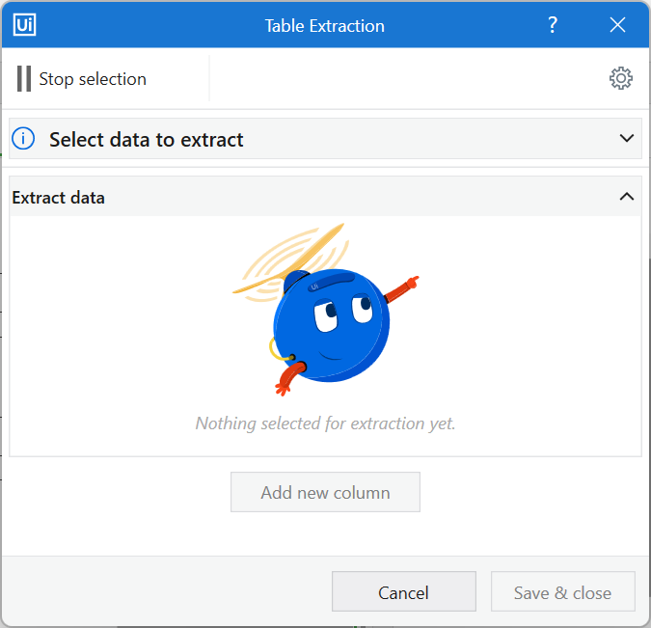This screenshot has width=651, height=628.
Task: Click the Table Extraction title text
Action: tap(325, 25)
